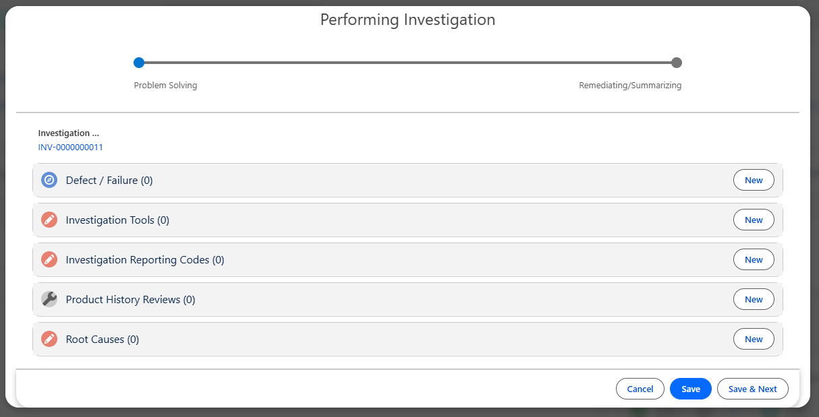Add a New Defect / Failure record
The height and width of the screenshot is (417, 819).
pyautogui.click(x=754, y=181)
